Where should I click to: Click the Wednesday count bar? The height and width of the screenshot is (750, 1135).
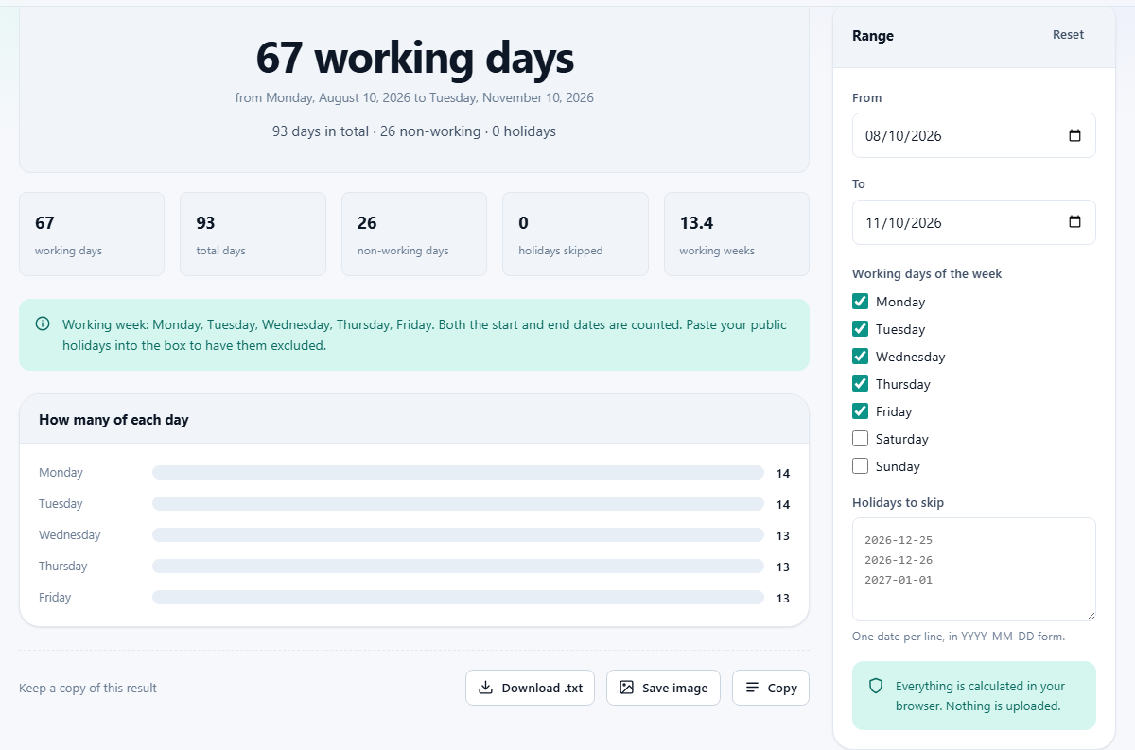coord(458,535)
